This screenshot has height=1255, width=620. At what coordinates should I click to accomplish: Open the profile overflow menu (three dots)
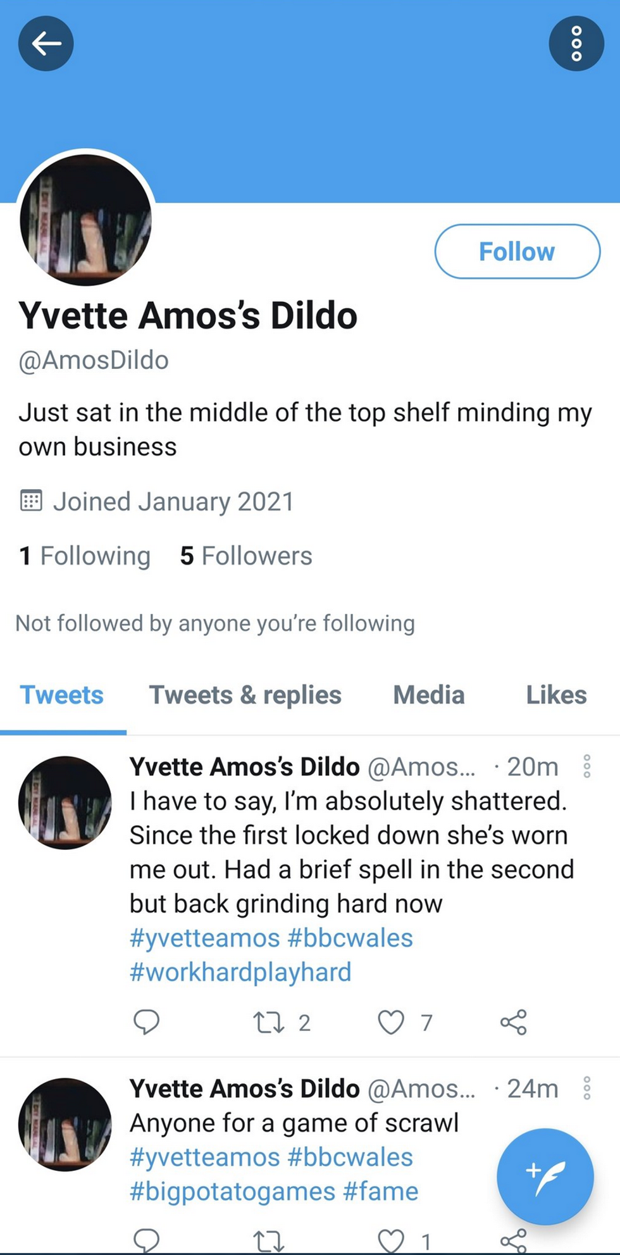tap(576, 44)
